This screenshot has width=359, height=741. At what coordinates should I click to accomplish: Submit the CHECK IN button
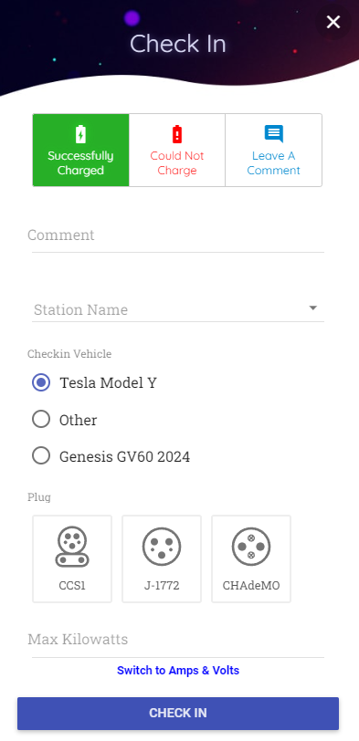178,713
